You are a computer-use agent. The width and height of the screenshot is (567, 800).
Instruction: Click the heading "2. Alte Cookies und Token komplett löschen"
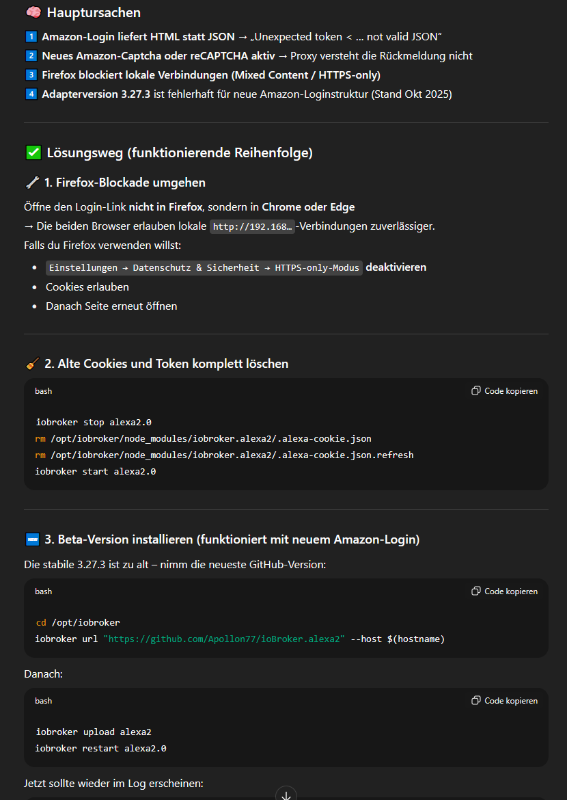tap(166, 364)
